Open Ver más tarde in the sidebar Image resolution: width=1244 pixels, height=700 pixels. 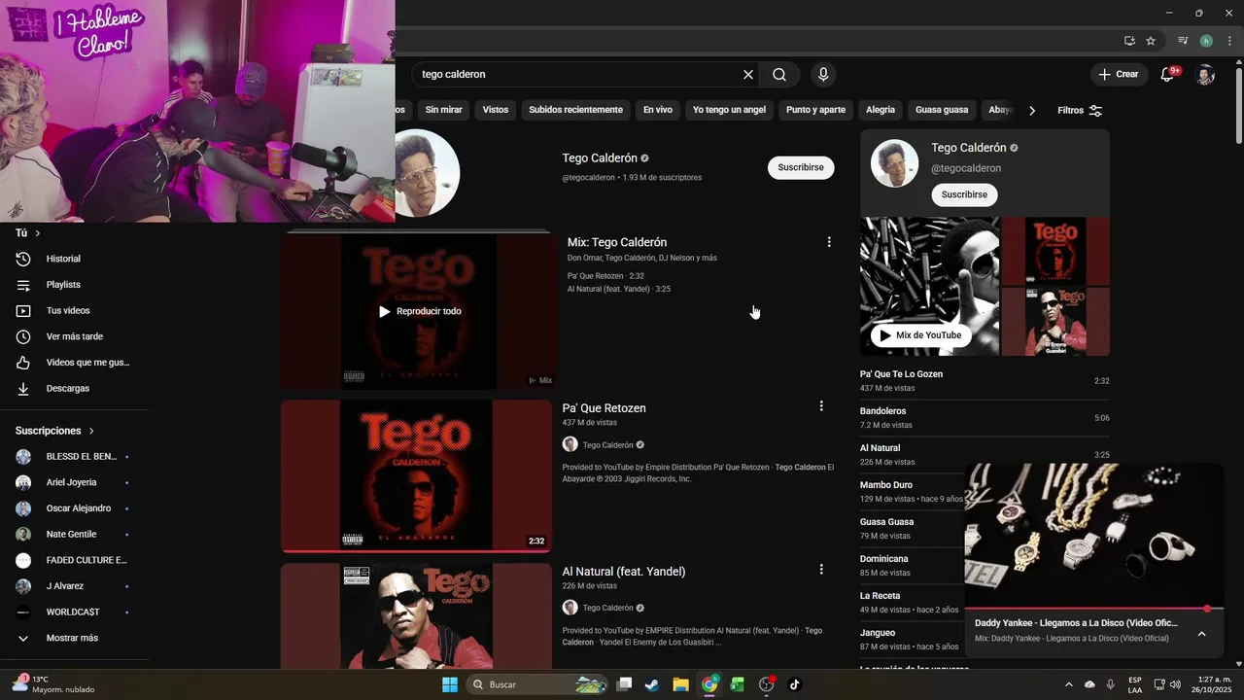click(74, 336)
